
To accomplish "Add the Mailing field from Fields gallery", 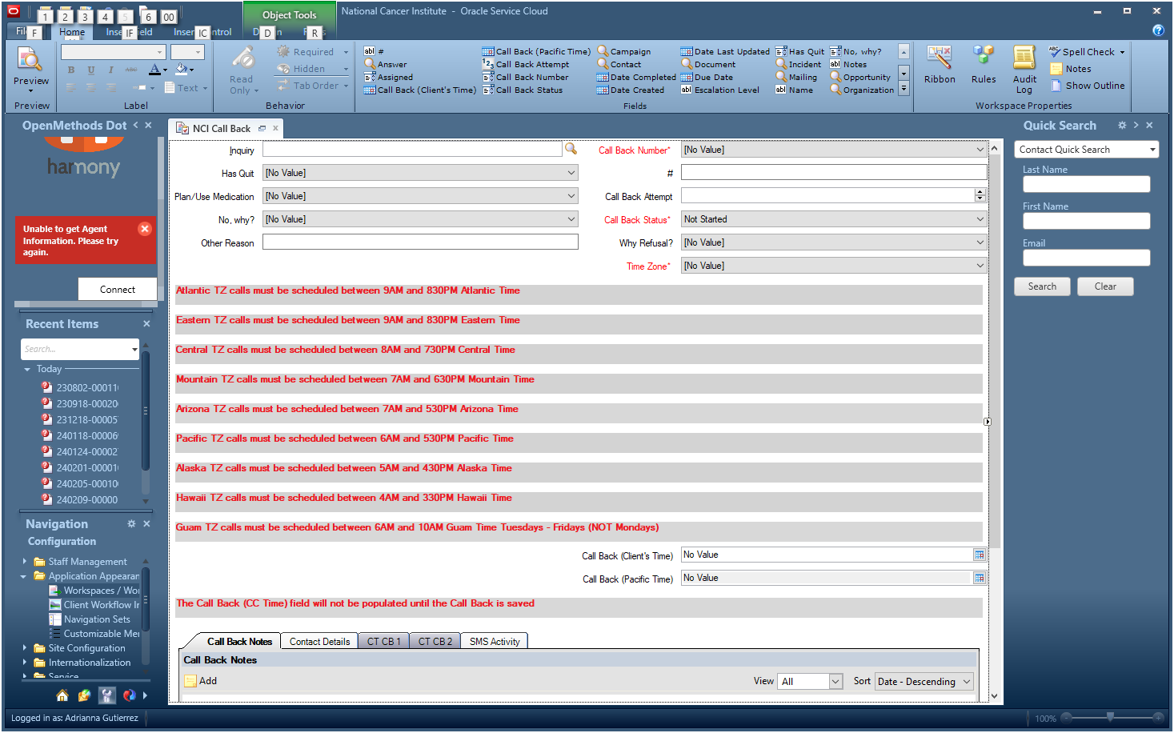I will pyautogui.click(x=796, y=78).
